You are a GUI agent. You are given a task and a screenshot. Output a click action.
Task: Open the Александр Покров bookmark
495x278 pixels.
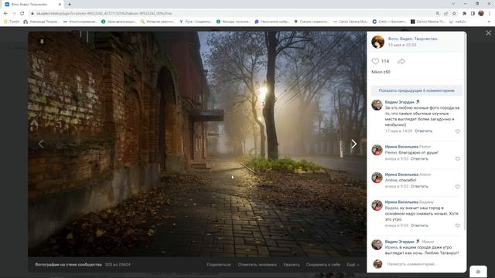[41, 22]
